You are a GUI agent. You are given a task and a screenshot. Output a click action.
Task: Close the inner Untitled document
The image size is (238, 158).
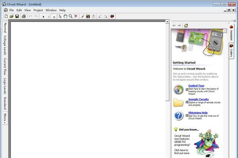pyautogui.click(x=234, y=10)
